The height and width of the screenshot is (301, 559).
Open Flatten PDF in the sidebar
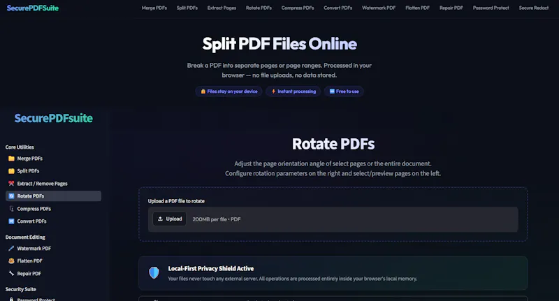pyautogui.click(x=54, y=260)
